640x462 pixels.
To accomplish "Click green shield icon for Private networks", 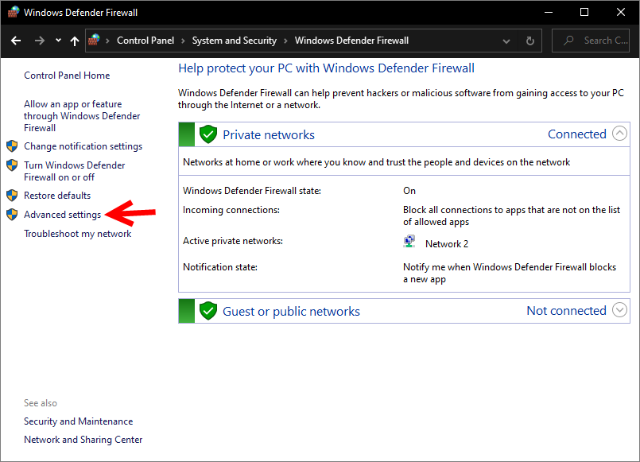I will click(x=208, y=134).
